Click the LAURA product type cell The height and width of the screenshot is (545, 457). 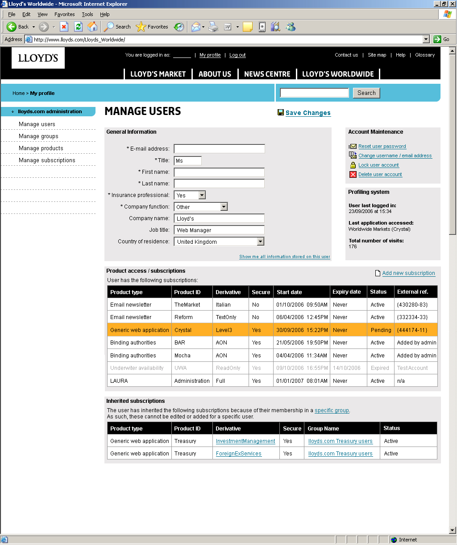(140, 381)
